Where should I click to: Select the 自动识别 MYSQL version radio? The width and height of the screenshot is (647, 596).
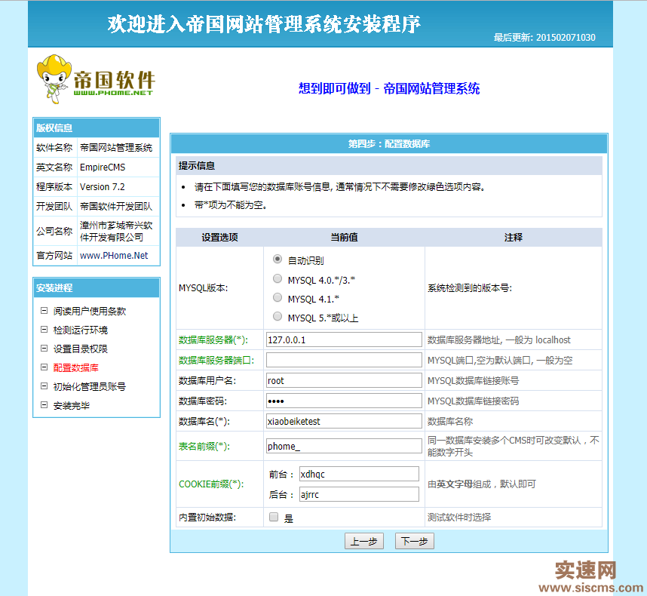(278, 260)
